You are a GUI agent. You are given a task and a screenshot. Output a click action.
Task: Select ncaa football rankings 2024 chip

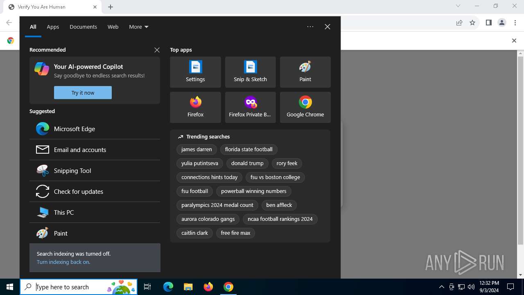point(280,219)
